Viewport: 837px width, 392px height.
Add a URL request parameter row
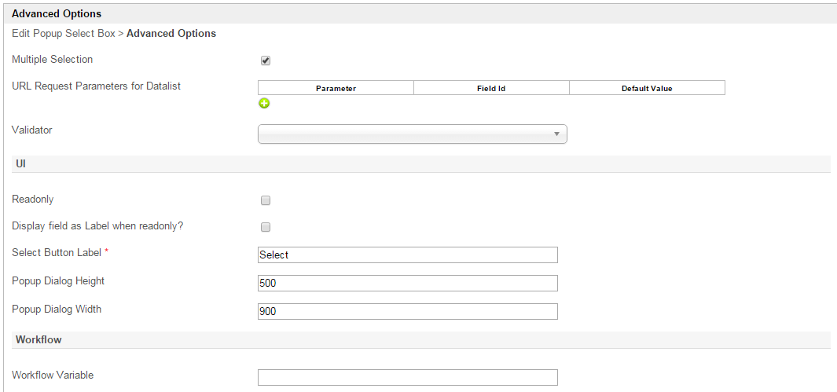(x=265, y=103)
